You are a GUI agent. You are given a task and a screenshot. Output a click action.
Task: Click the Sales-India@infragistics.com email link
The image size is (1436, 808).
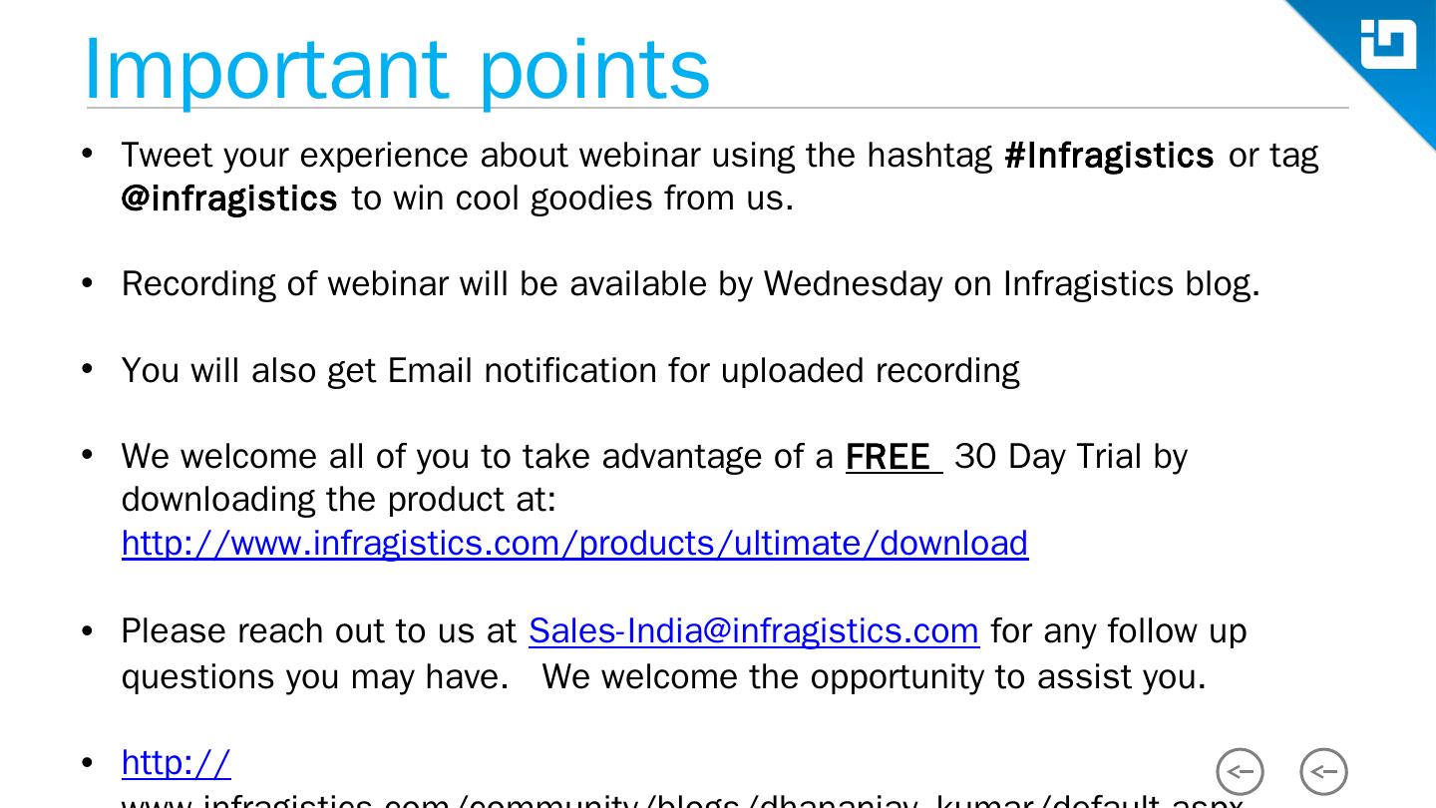753,631
